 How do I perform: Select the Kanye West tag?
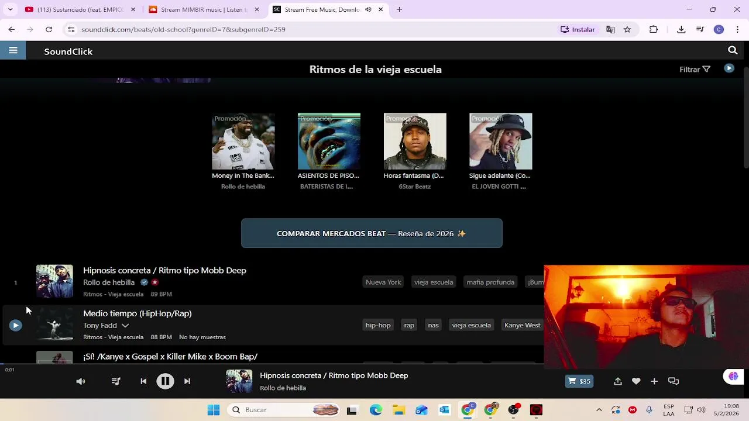pos(522,325)
